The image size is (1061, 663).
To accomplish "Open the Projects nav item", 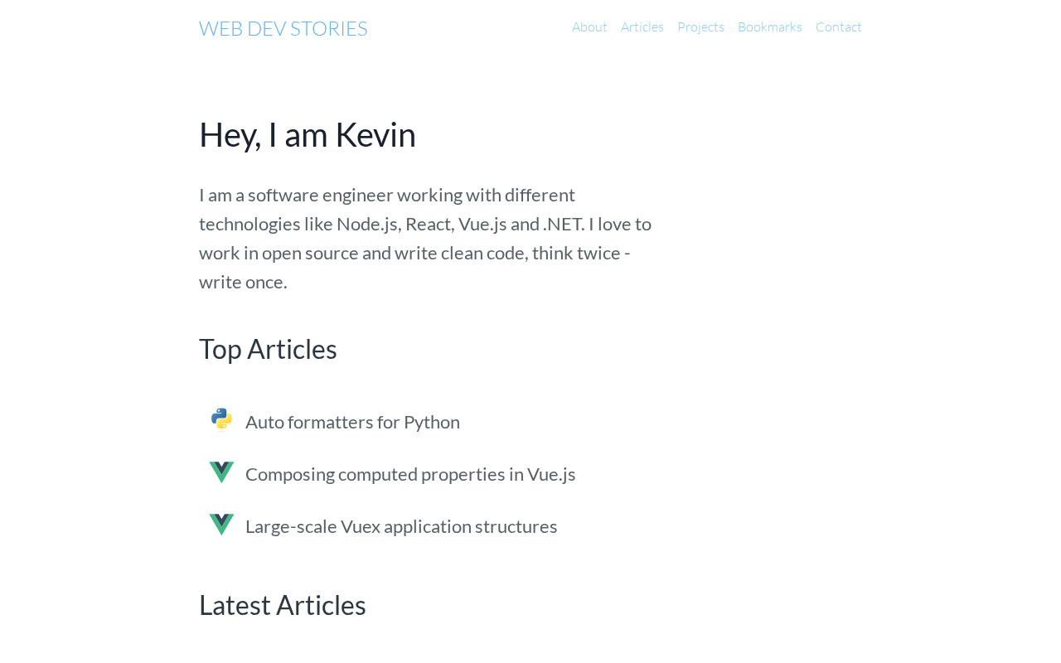I will [700, 27].
